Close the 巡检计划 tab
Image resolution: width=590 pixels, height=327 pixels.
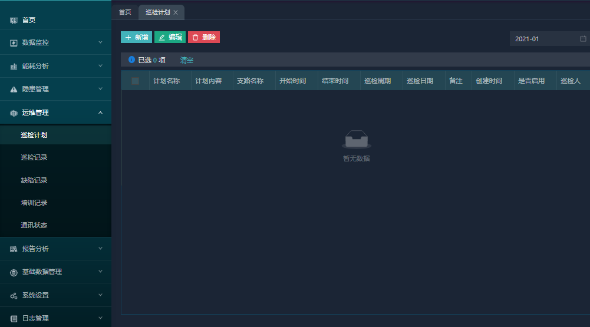click(176, 12)
